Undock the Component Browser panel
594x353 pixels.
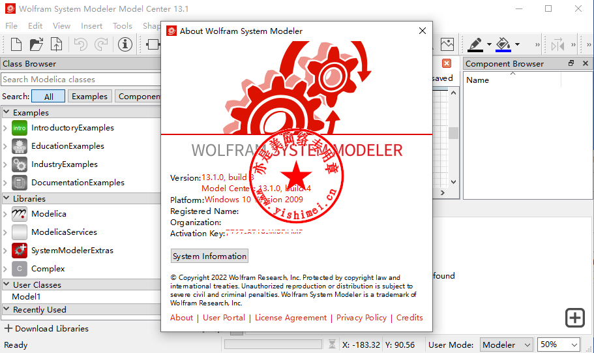tap(571, 63)
